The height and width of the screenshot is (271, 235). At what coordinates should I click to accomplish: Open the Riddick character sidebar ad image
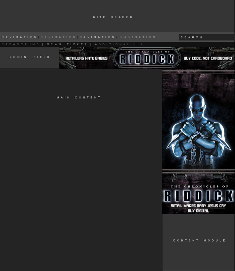(198, 122)
